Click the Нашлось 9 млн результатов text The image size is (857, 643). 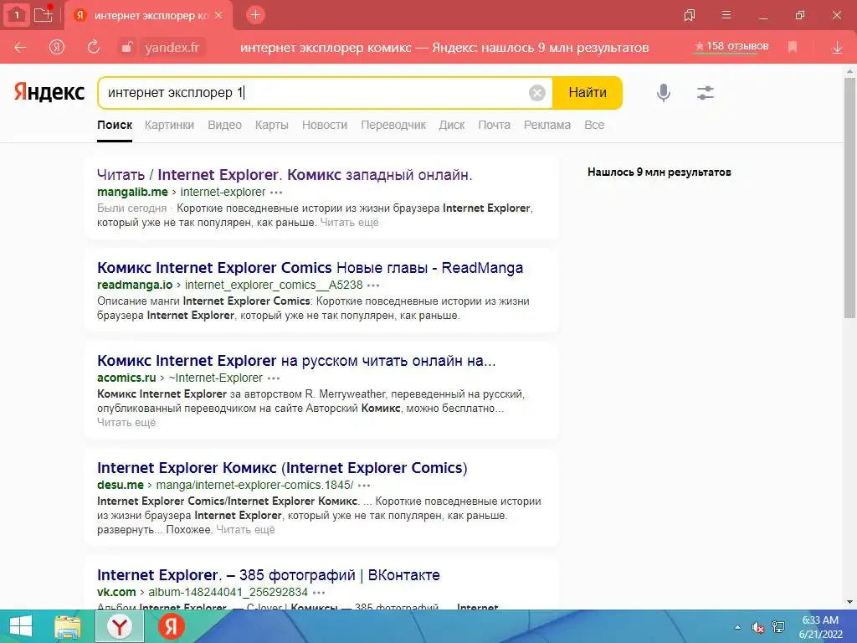[x=659, y=172]
